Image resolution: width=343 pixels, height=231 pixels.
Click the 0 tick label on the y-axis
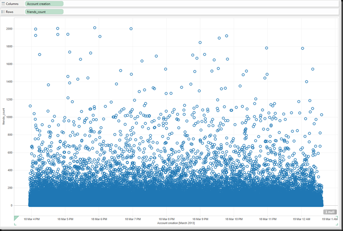click(12, 206)
